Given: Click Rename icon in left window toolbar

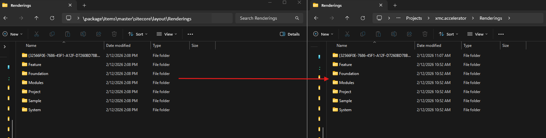Looking at the screenshot, I should tap(83, 34).
